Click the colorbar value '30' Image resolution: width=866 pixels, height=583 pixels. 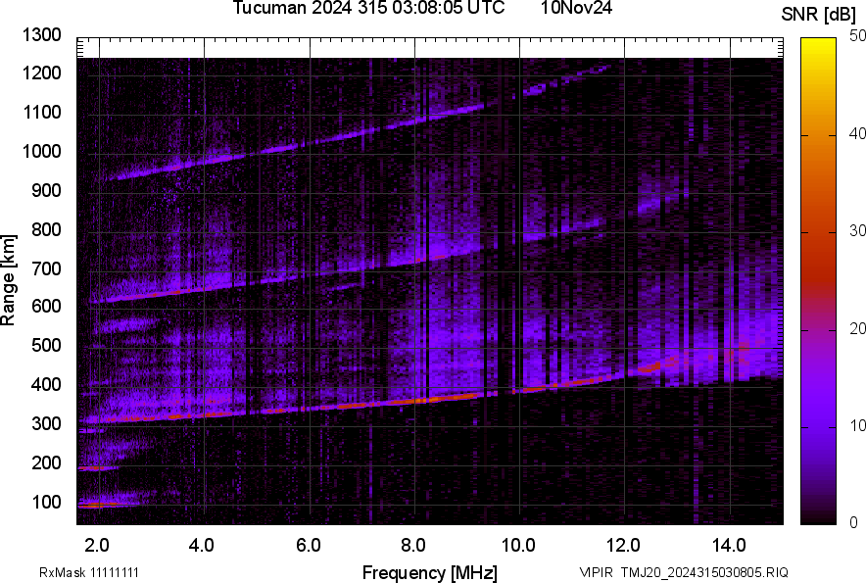point(857,231)
